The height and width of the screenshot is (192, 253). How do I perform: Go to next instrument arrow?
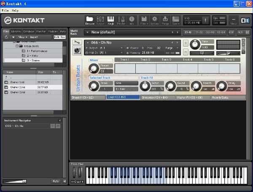click(x=177, y=43)
